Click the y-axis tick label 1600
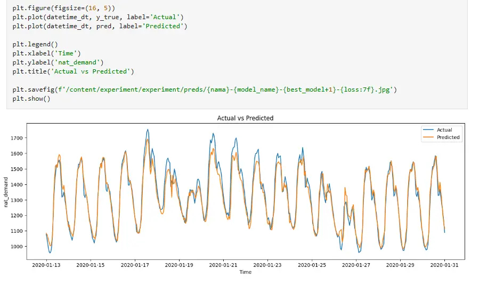This screenshot has width=479, height=285. pyautogui.click(x=17, y=153)
